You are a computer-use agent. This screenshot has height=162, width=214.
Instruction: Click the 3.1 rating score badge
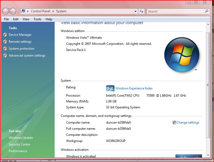click(x=110, y=88)
